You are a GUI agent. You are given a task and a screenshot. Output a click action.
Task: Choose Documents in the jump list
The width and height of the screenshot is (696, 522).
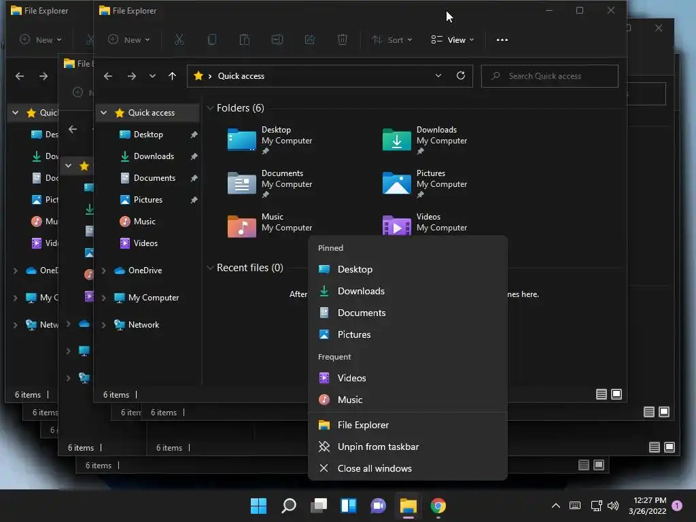408,313
